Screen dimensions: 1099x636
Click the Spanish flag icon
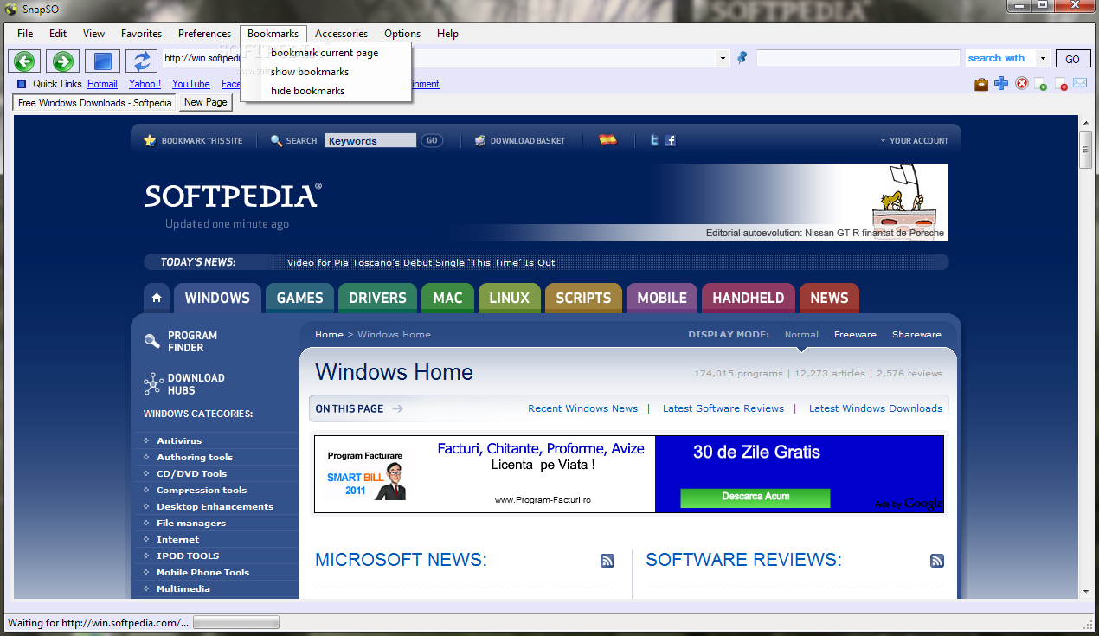click(607, 139)
